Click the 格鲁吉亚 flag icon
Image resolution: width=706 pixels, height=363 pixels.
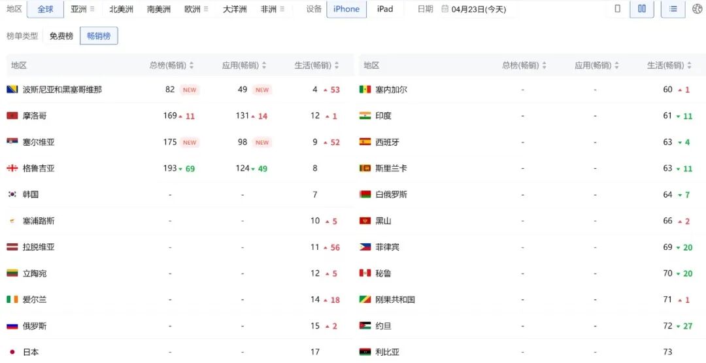[12, 168]
